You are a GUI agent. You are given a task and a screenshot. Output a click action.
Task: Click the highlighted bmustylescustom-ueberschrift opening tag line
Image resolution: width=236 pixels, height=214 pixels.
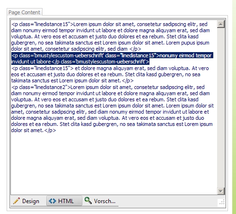pyautogui.click(x=112, y=55)
